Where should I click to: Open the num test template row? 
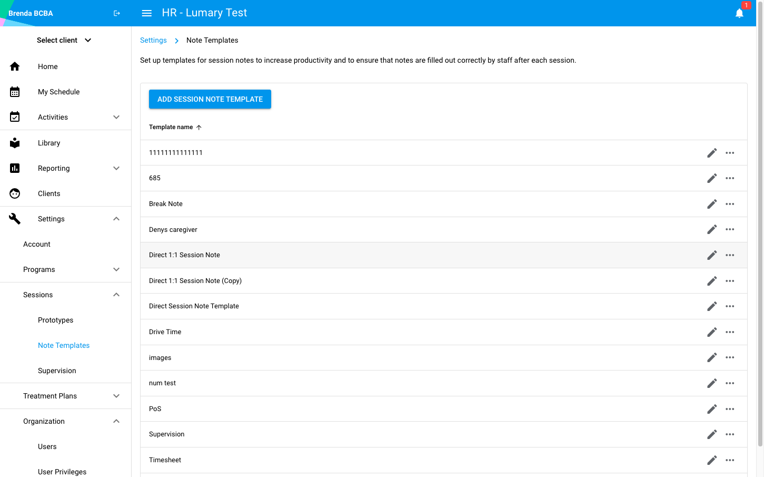click(x=444, y=383)
